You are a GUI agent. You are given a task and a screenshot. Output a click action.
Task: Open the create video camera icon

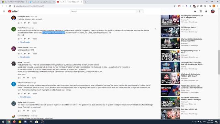(195, 11)
